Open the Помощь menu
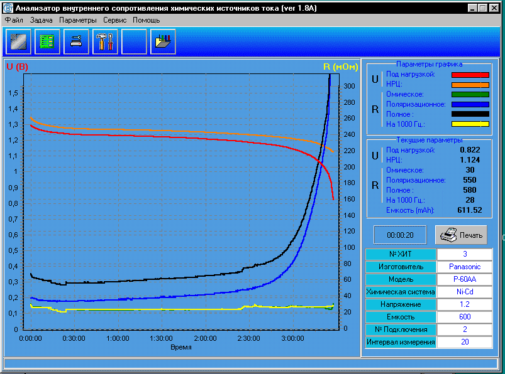Viewport: 505px width, 374px height. point(147,20)
